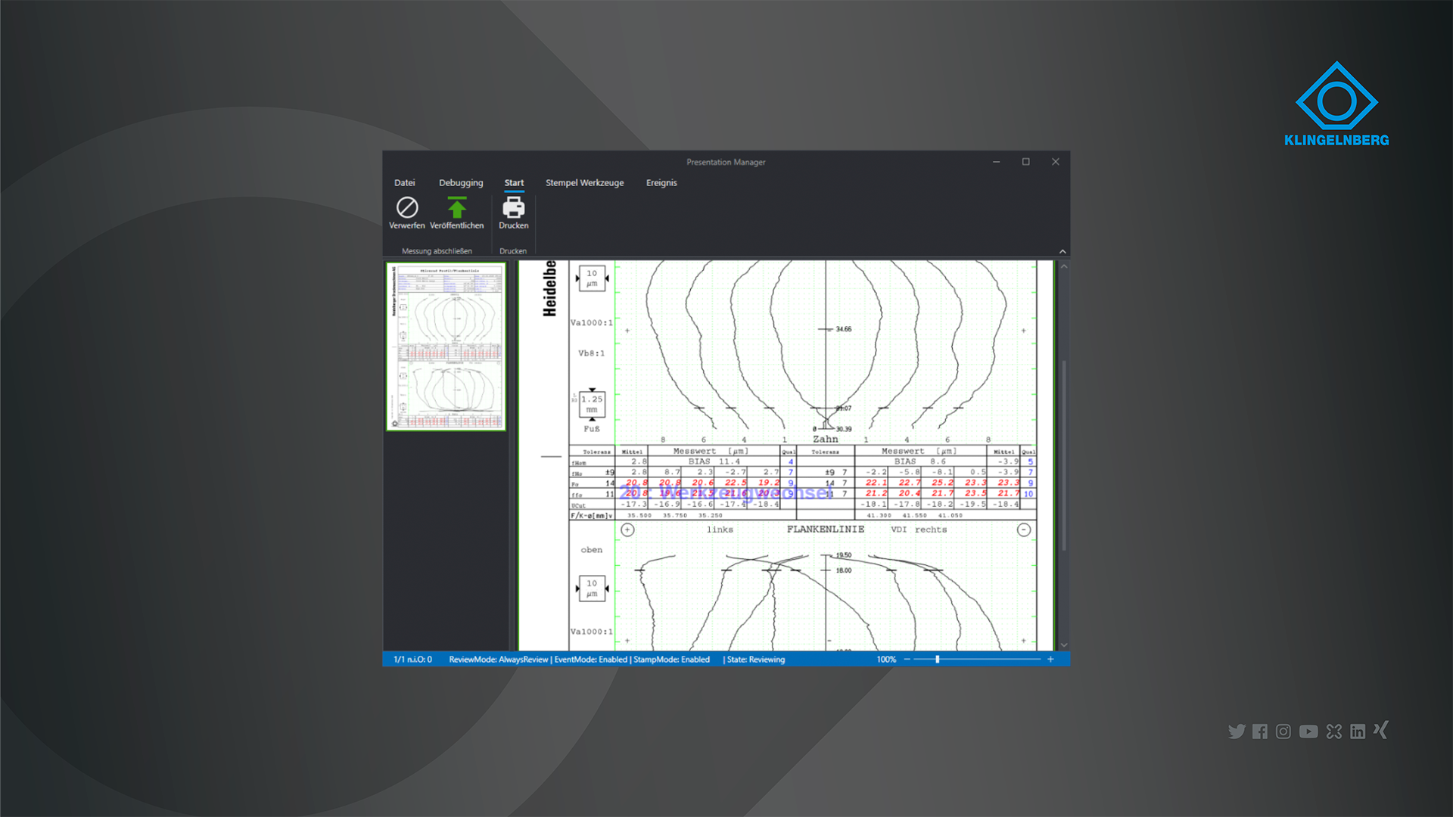Open the YouTube social icon
Screen dimensions: 1453x817
tap(1308, 732)
